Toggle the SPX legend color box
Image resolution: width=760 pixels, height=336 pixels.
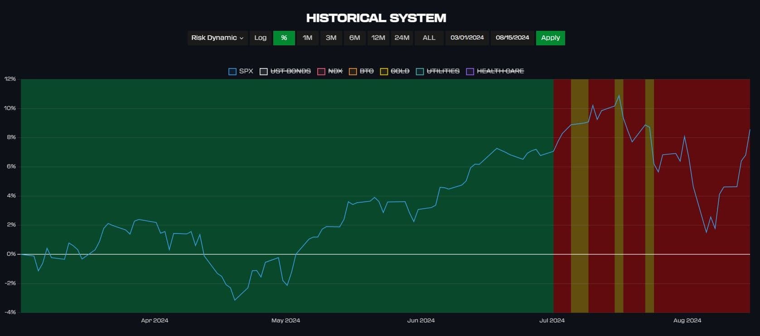tap(232, 71)
